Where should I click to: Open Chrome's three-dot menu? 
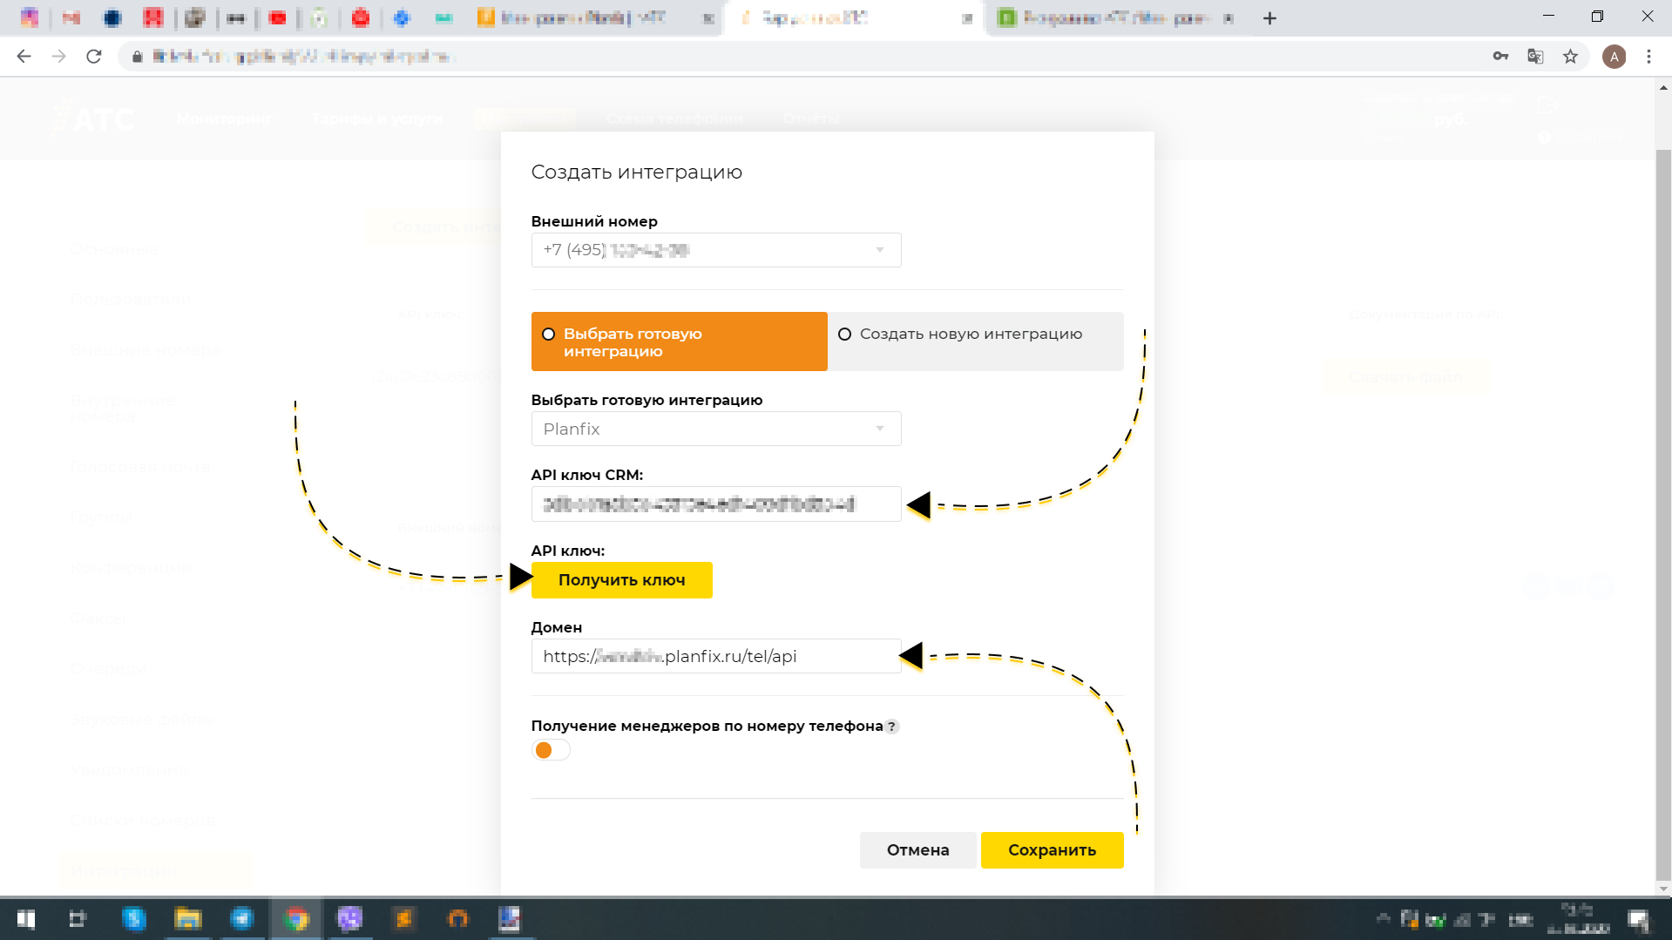click(1648, 56)
